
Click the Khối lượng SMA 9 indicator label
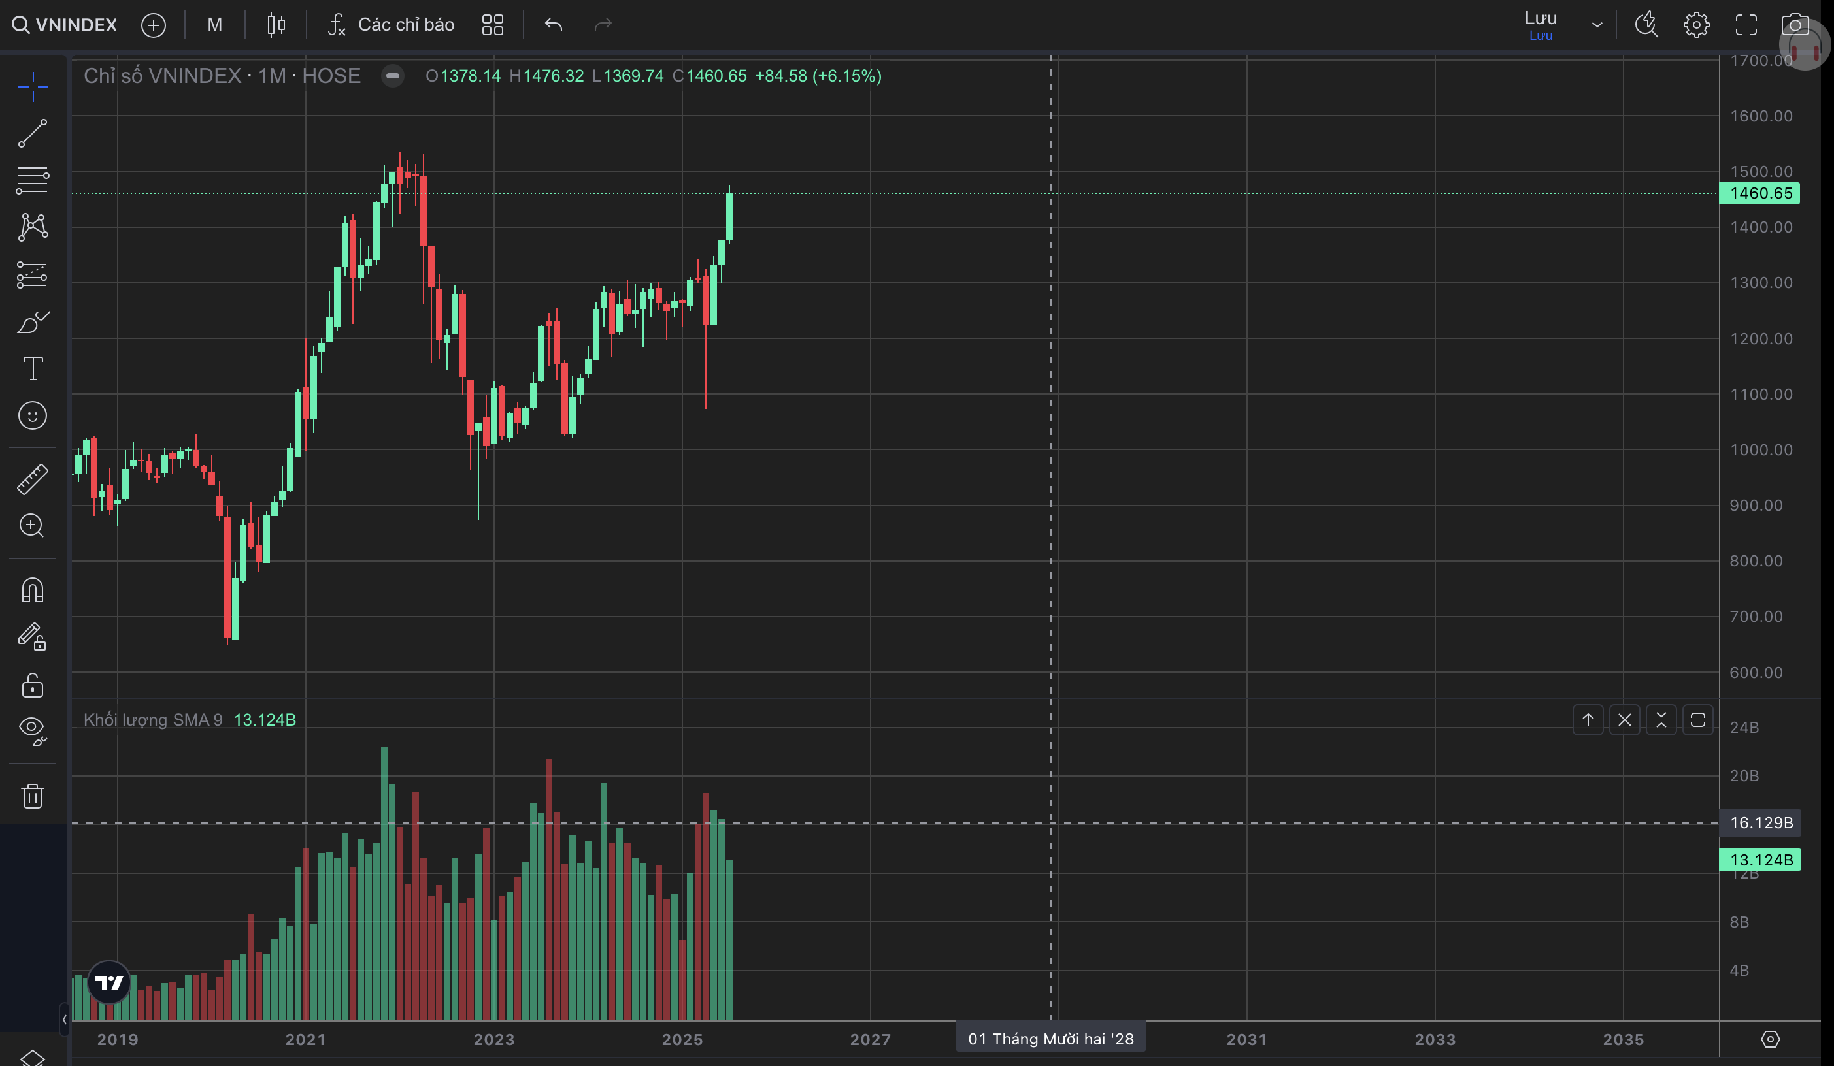pyautogui.click(x=153, y=720)
